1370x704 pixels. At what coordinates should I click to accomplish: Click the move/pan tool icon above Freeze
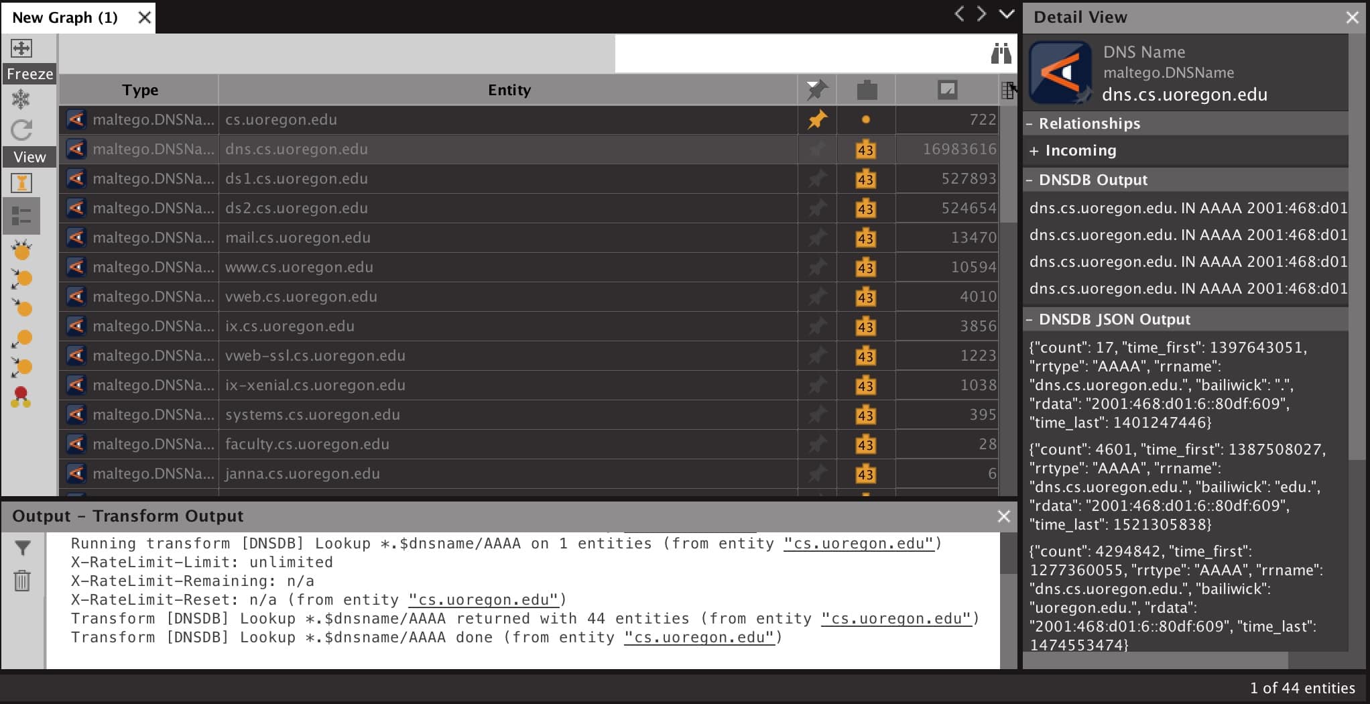[x=21, y=48]
